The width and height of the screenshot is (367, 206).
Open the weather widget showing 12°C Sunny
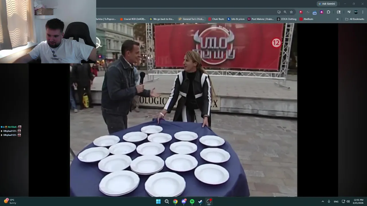(x=10, y=201)
